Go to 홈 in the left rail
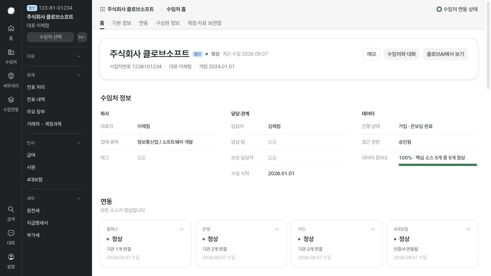Viewport: 491px width, 276px height. [x=11, y=33]
